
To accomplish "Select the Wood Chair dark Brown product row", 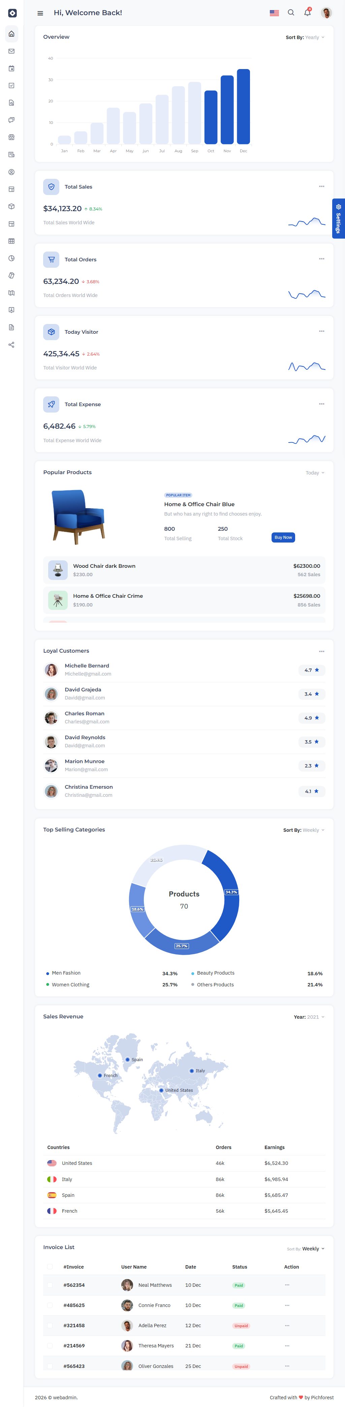I will pyautogui.click(x=184, y=570).
